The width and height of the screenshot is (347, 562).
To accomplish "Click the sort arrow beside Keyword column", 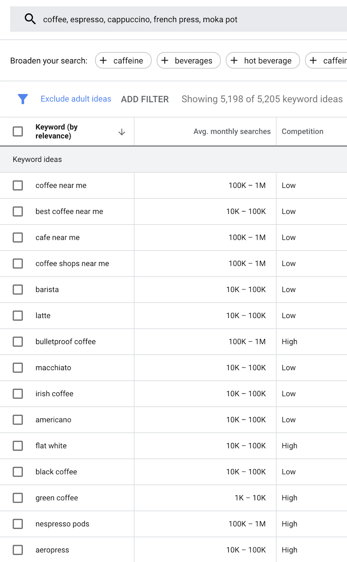I will [x=122, y=132].
